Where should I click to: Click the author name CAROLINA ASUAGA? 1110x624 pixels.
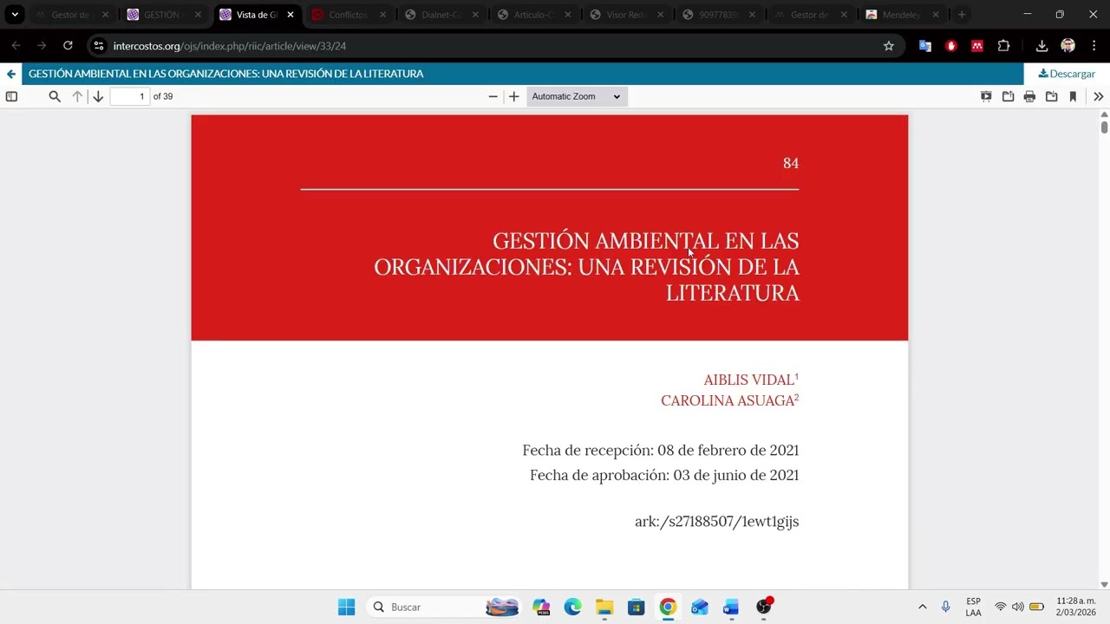(x=728, y=400)
